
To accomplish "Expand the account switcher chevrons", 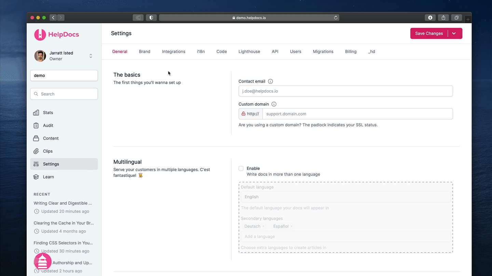I will (91, 56).
